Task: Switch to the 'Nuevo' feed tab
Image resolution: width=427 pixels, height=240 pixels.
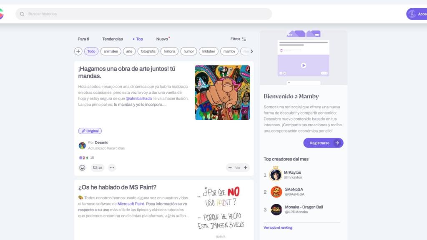Action: (x=162, y=39)
